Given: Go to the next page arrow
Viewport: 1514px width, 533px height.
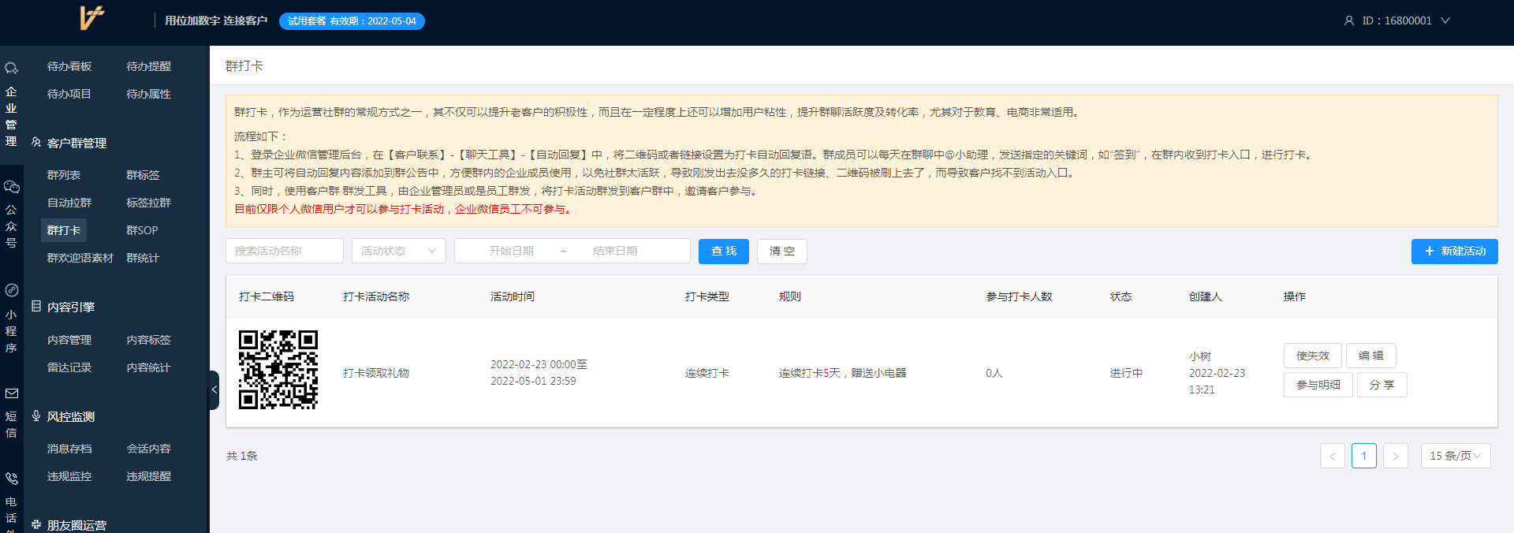Looking at the screenshot, I should pyautogui.click(x=1396, y=456).
